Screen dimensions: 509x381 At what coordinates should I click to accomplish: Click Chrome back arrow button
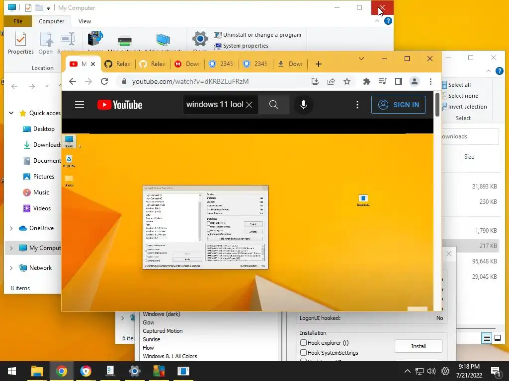click(x=73, y=81)
